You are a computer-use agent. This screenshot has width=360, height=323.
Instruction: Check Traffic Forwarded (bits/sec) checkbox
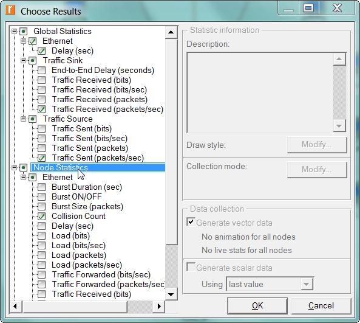(41, 274)
